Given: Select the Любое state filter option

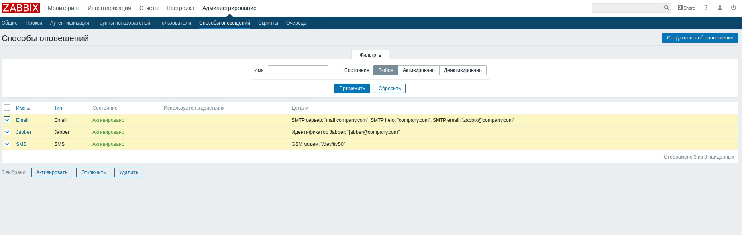Looking at the screenshot, I should 385,70.
